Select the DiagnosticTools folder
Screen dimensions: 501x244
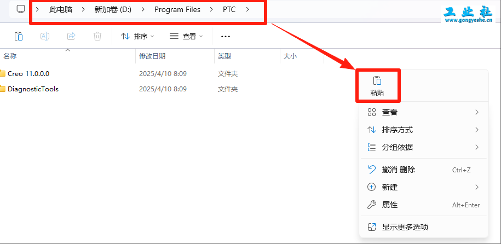33,89
